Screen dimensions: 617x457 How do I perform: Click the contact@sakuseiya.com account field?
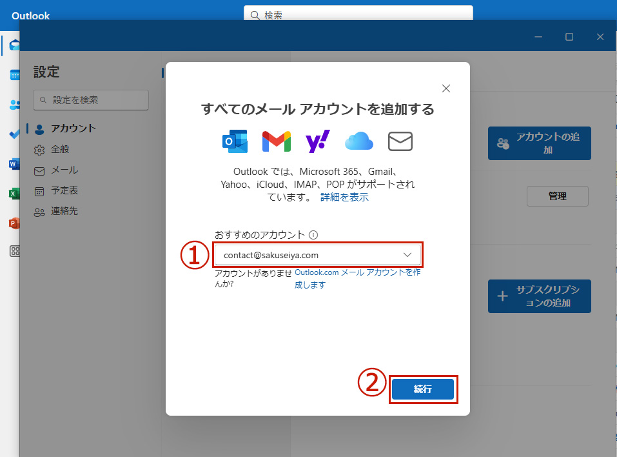[x=318, y=255]
